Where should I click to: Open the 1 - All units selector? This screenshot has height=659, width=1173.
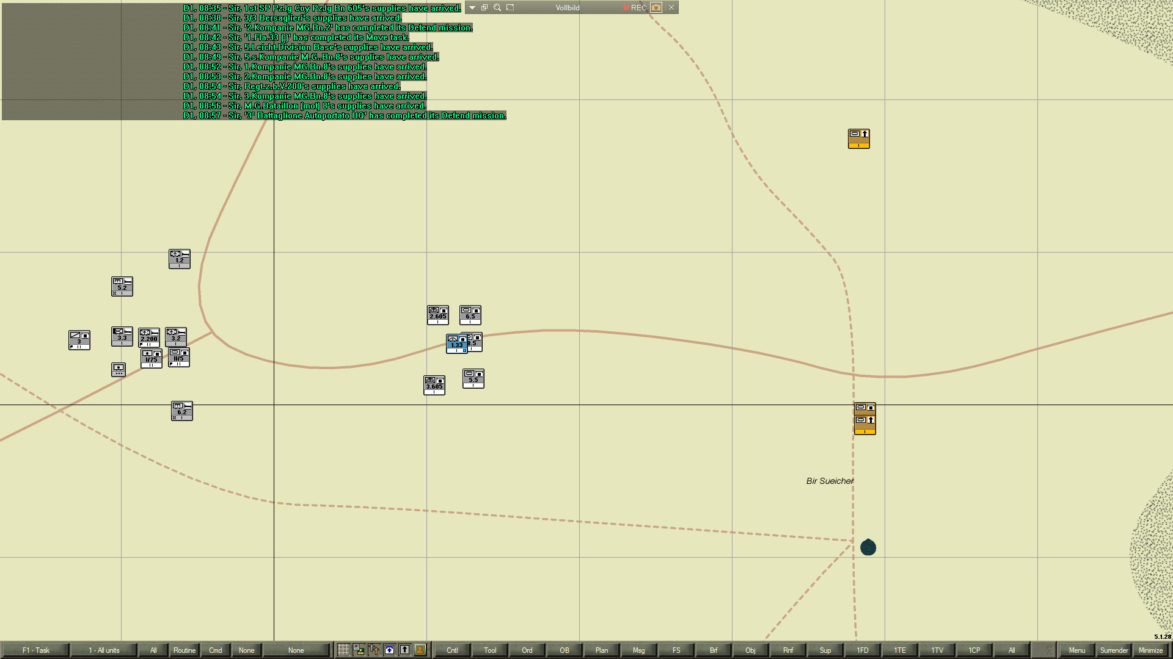[104, 650]
